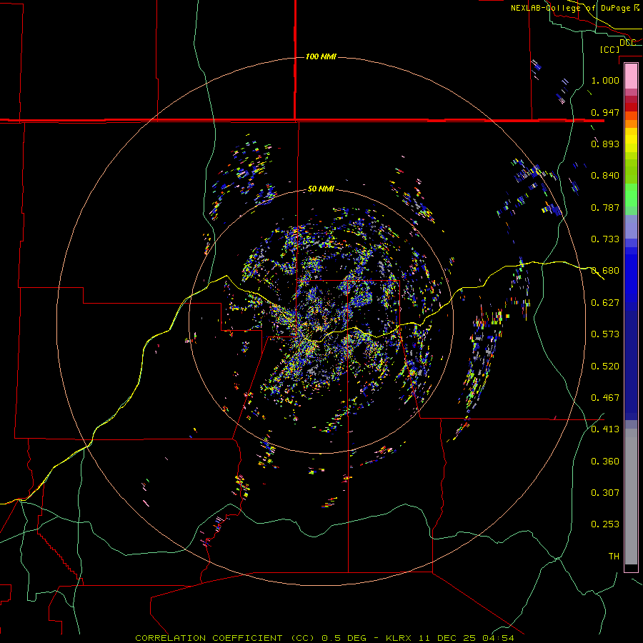
Task: Click the 0.627 scale value
Action: tap(605, 302)
